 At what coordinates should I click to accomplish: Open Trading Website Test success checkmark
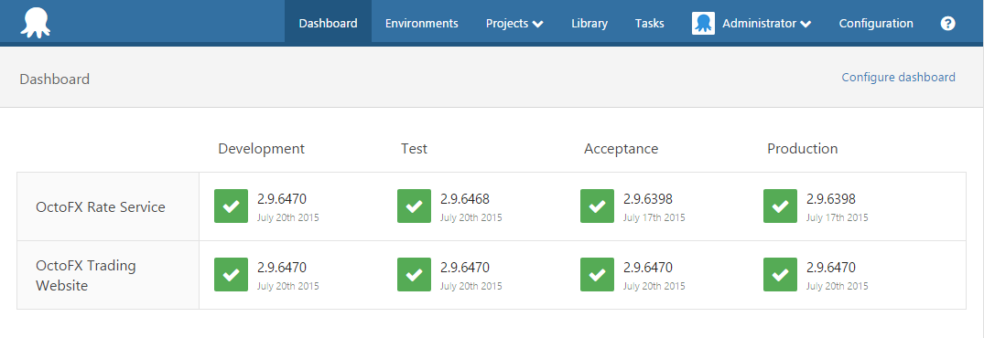pos(414,274)
